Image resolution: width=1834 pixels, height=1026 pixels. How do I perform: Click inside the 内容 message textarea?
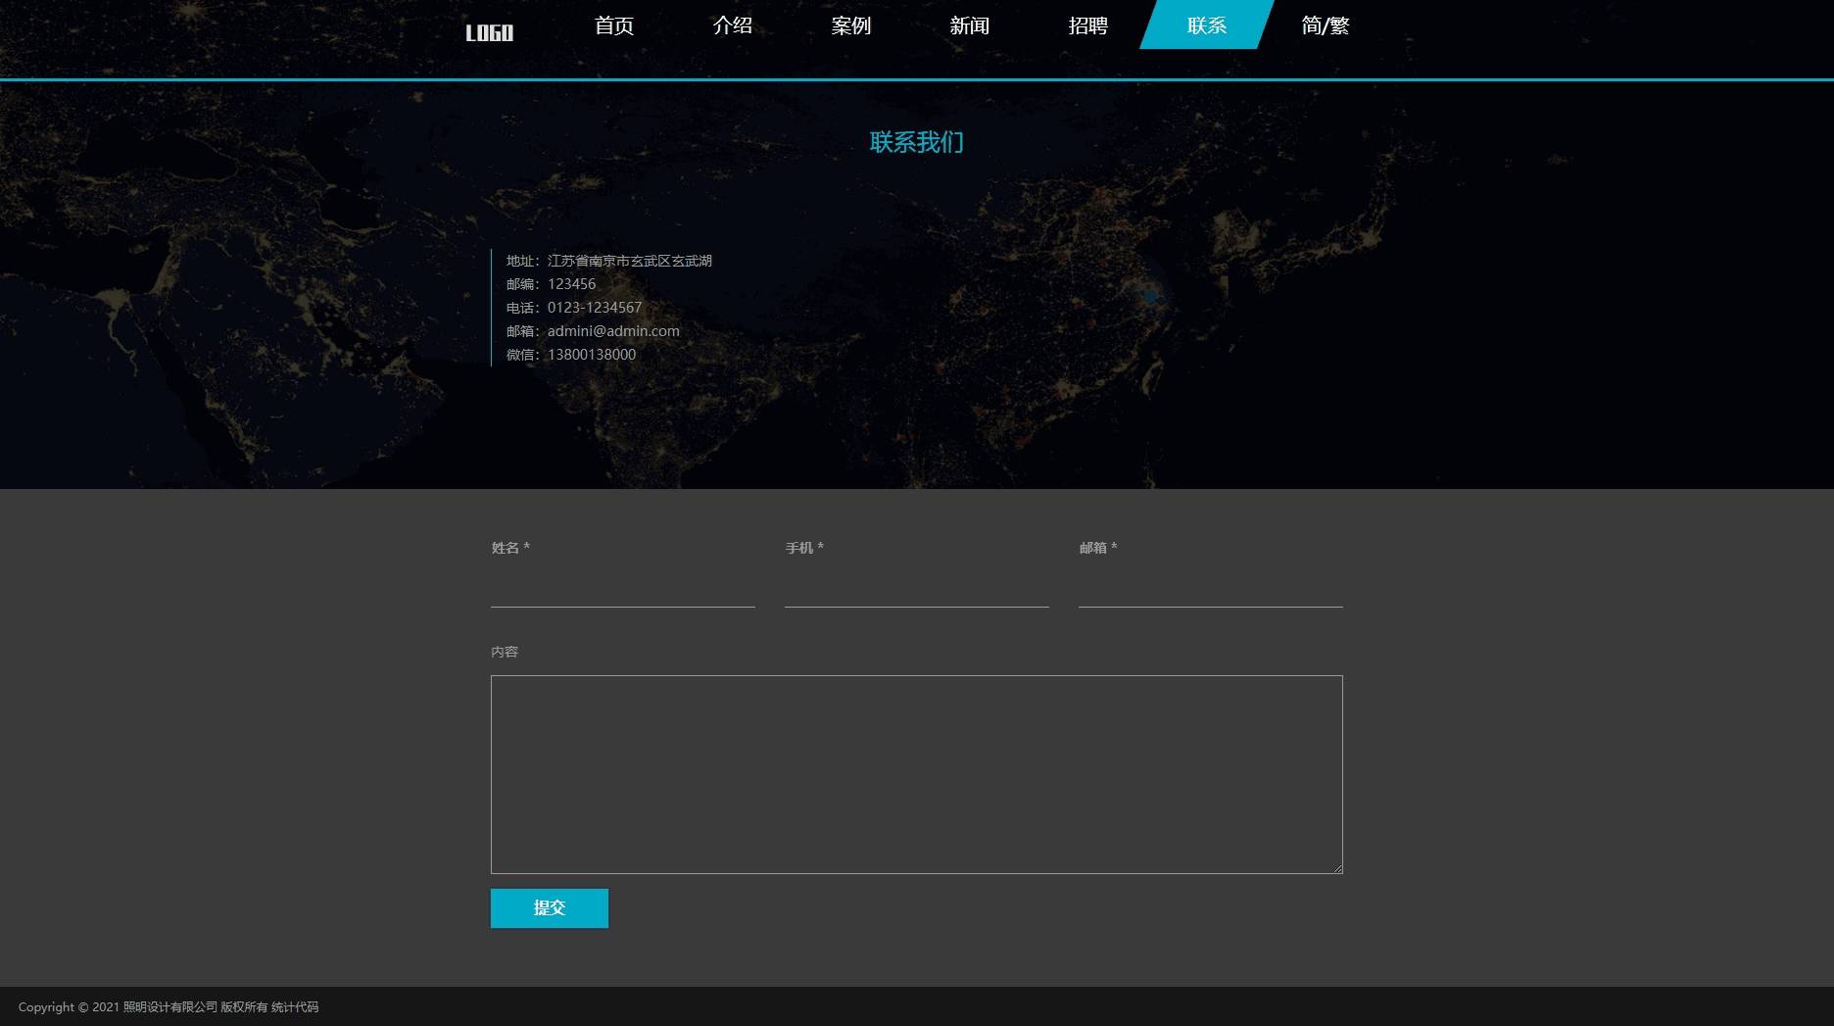pos(916,774)
